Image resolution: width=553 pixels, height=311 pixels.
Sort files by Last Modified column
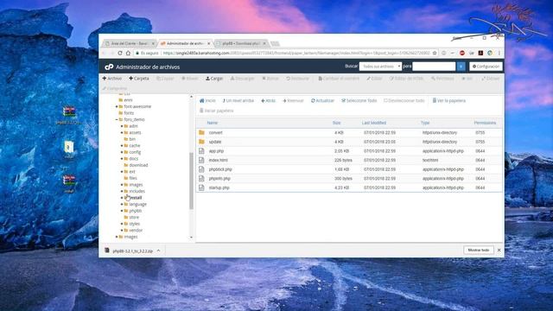click(x=374, y=123)
